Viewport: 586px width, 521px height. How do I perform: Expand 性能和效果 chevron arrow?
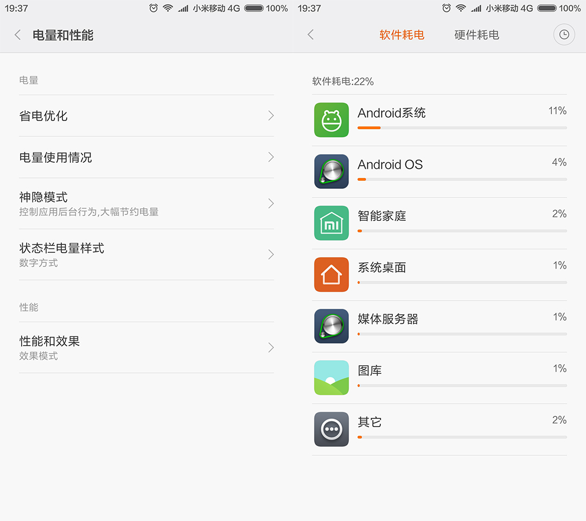tap(271, 347)
